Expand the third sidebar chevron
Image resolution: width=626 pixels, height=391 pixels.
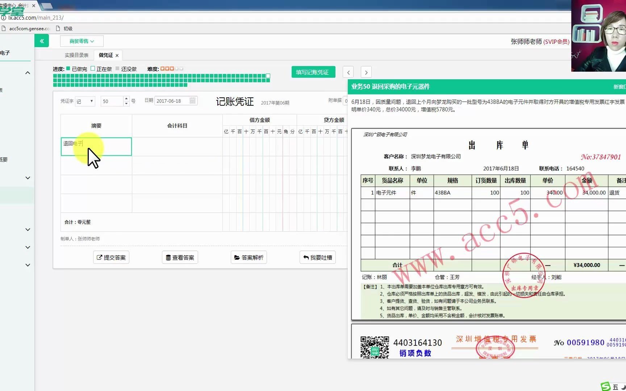tap(28, 230)
